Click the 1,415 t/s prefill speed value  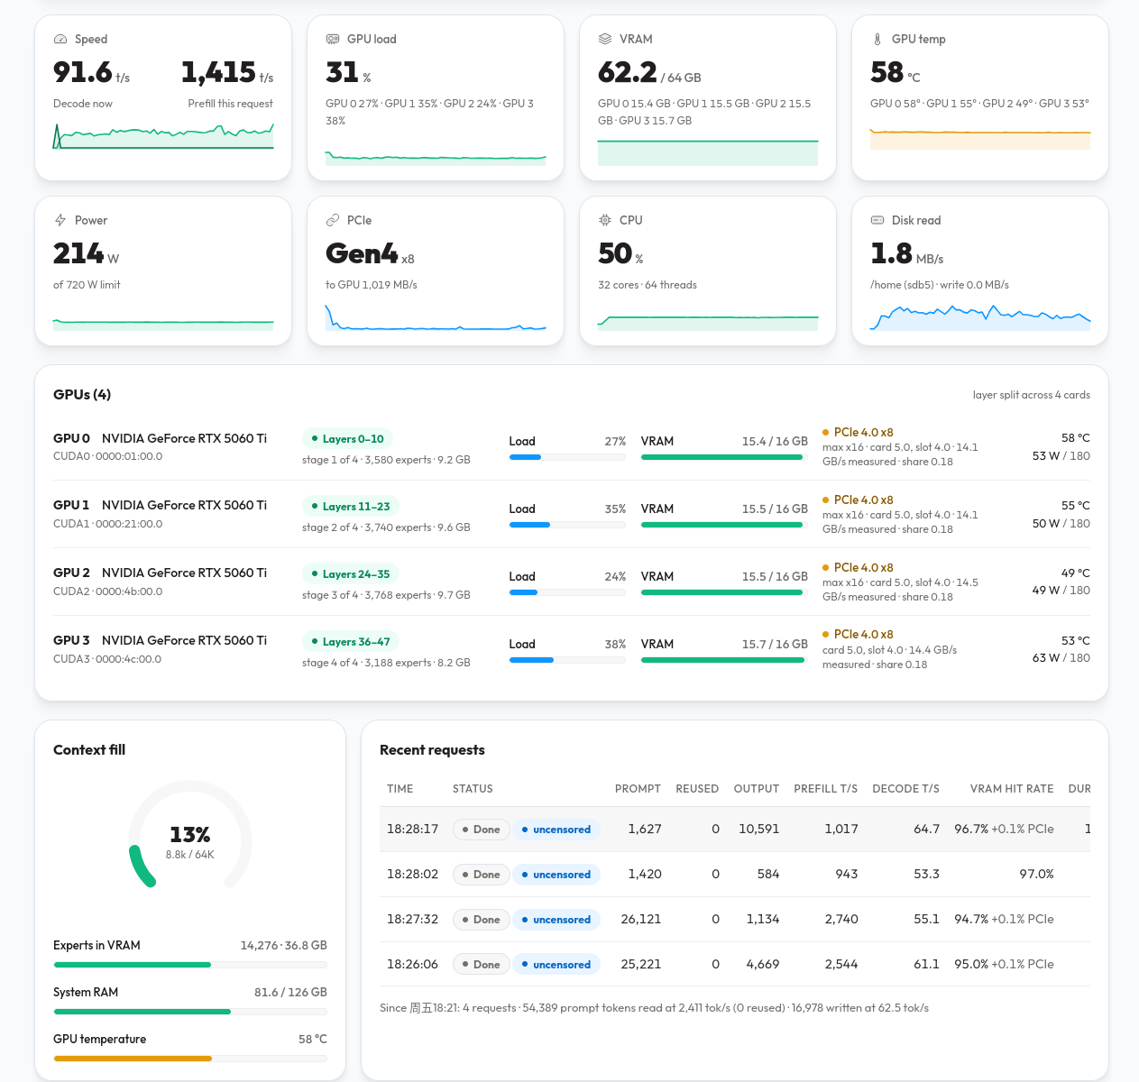(227, 72)
